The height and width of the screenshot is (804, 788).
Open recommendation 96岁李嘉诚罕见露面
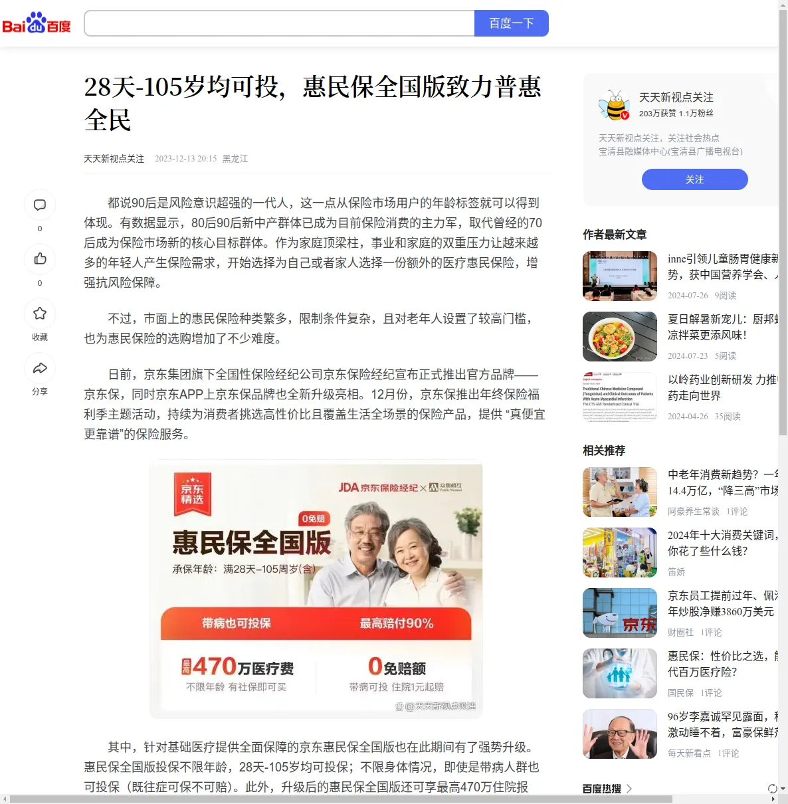(723, 724)
